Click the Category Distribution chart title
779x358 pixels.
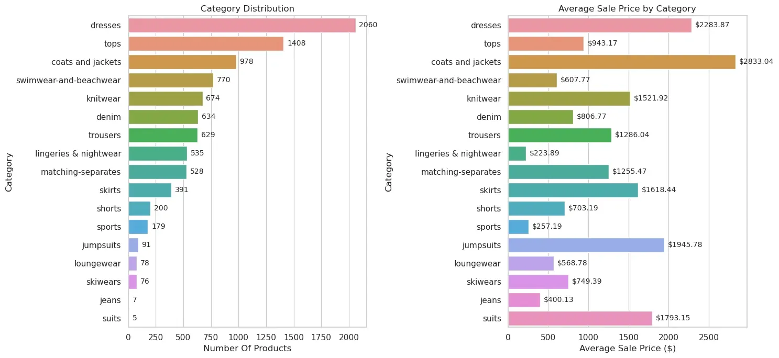(247, 8)
